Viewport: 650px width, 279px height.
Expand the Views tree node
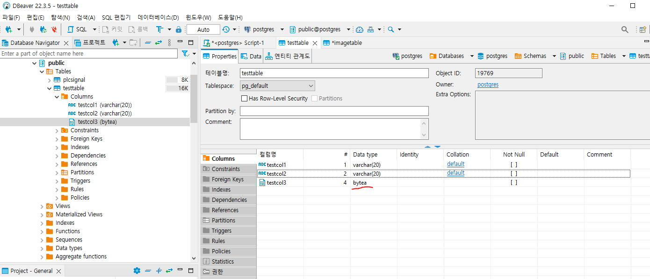point(42,206)
